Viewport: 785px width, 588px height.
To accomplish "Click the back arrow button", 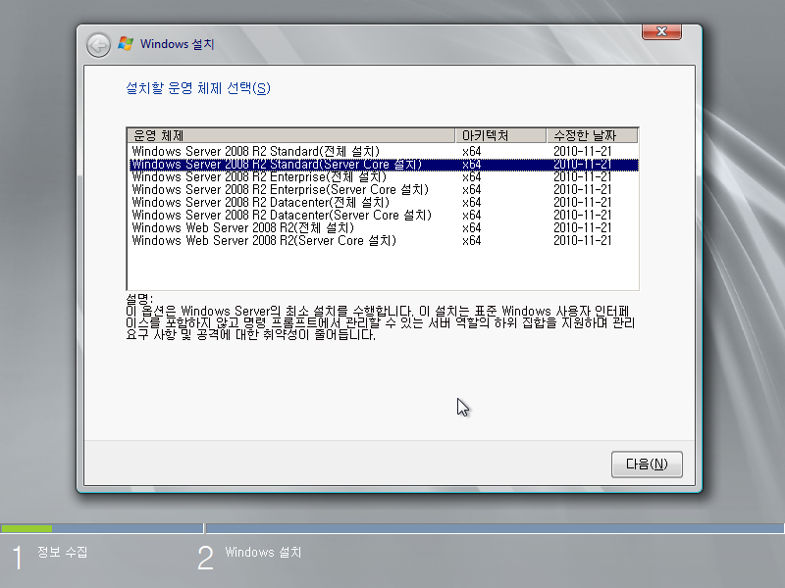I will point(98,45).
